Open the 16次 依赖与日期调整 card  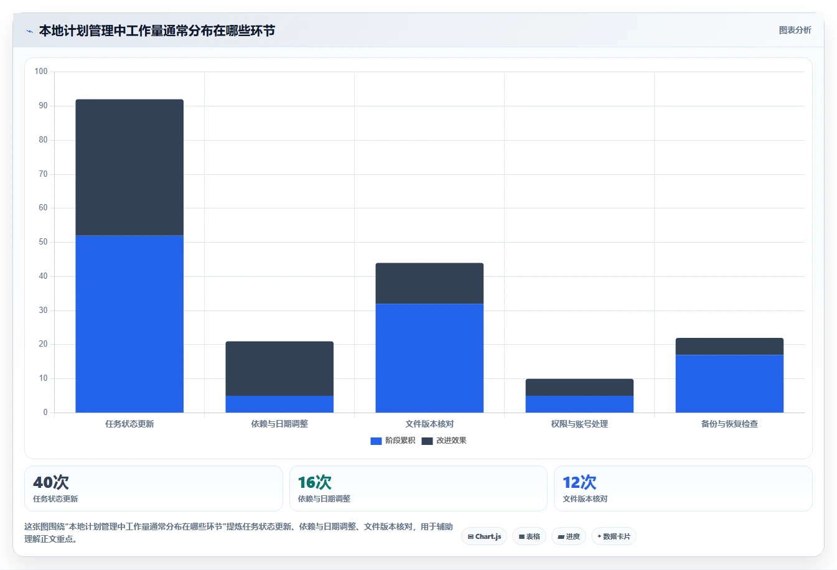click(x=418, y=488)
